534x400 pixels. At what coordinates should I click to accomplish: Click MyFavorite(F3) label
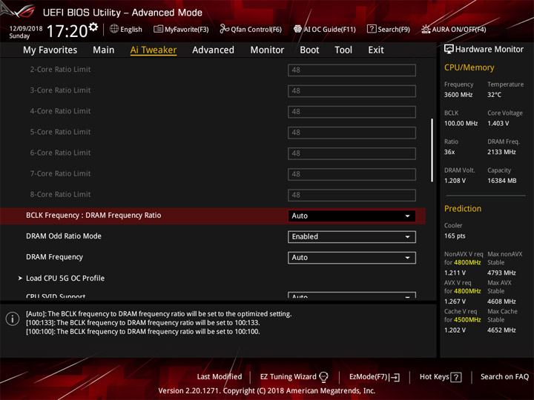pyautogui.click(x=187, y=29)
